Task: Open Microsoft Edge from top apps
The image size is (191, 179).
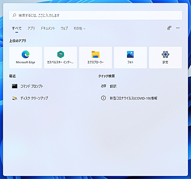Action: pos(25,57)
